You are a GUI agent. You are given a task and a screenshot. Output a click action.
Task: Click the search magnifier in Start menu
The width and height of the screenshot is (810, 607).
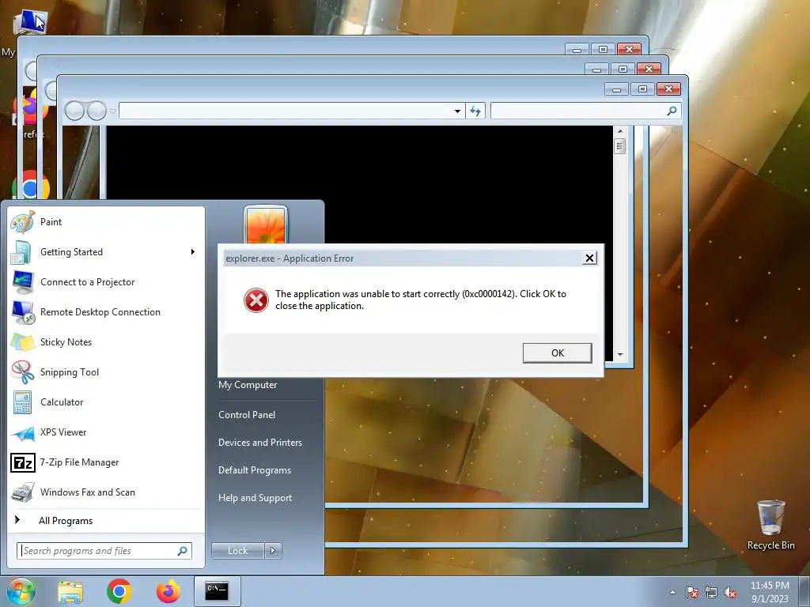pyautogui.click(x=183, y=551)
